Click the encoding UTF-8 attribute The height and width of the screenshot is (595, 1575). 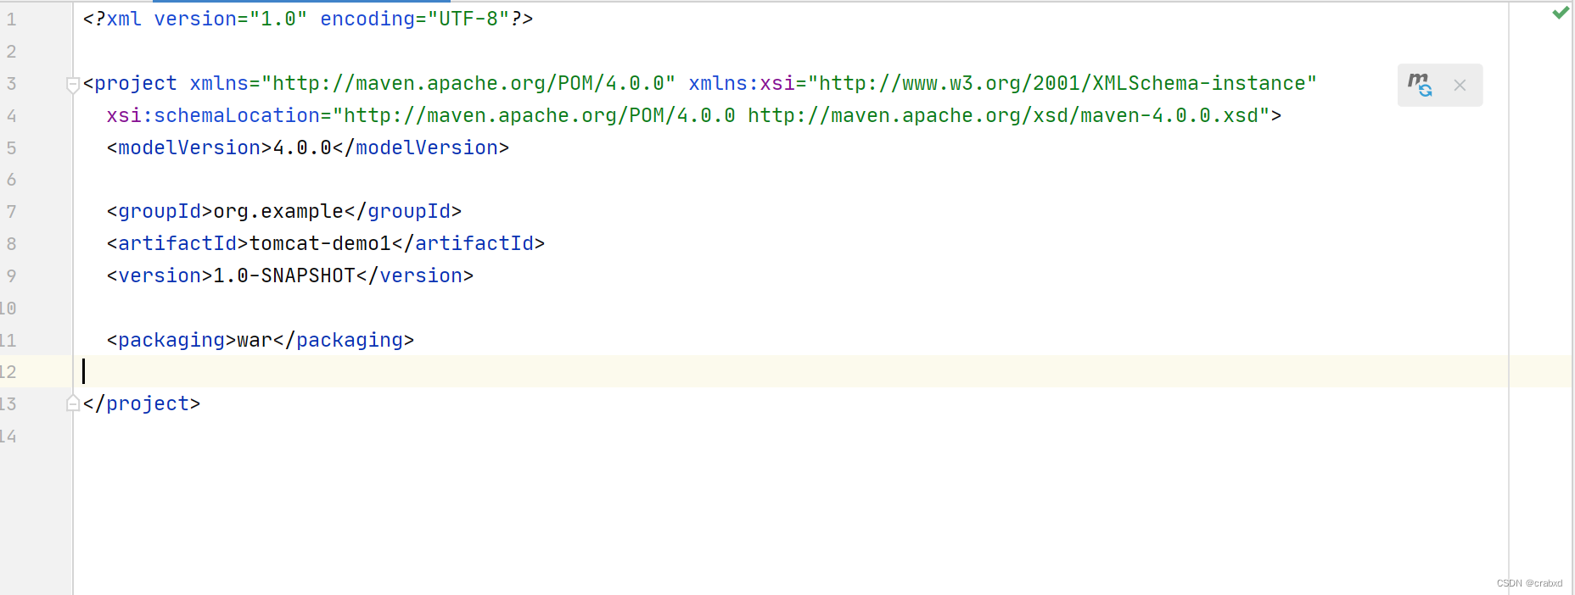point(414,19)
